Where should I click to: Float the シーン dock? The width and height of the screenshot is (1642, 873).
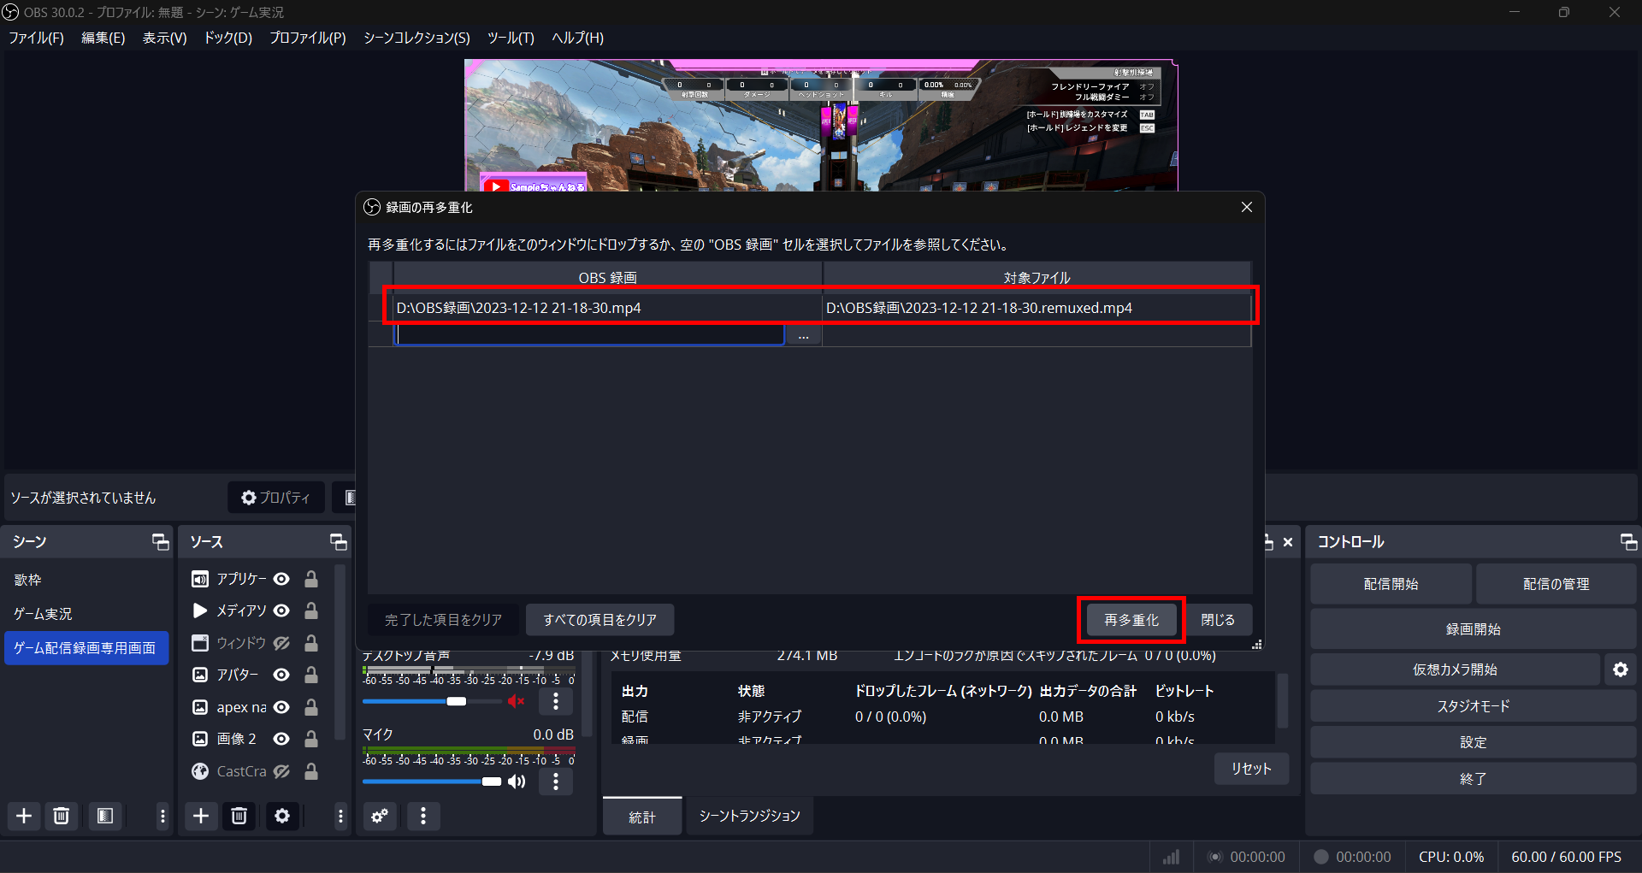pos(160,541)
